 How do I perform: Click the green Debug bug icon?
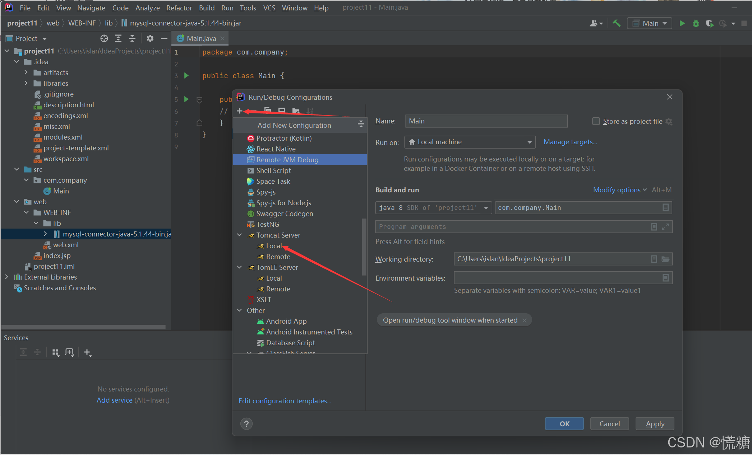[x=696, y=23]
